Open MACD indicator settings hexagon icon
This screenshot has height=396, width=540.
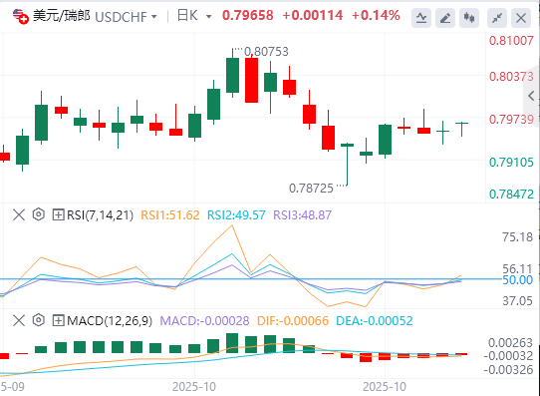39,320
